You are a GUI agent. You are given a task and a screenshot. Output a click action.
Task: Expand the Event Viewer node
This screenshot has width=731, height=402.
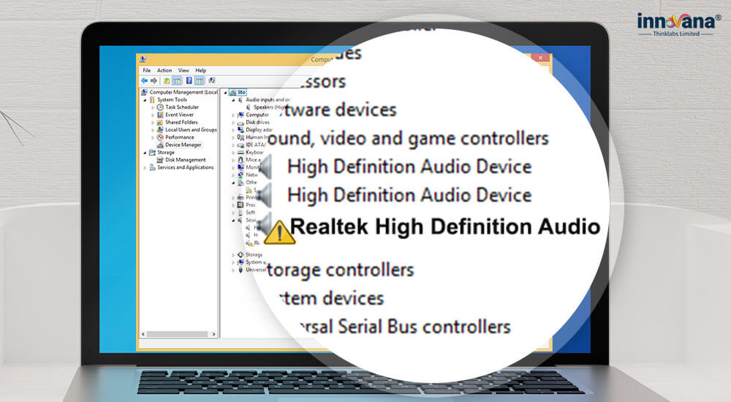153,115
